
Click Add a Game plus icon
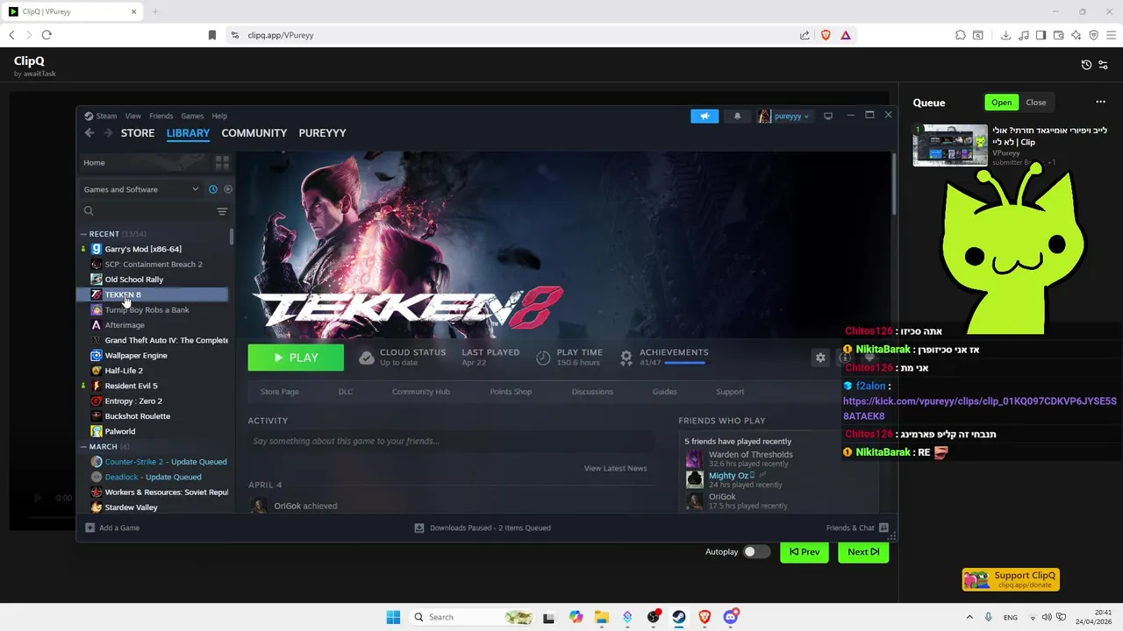pos(89,528)
